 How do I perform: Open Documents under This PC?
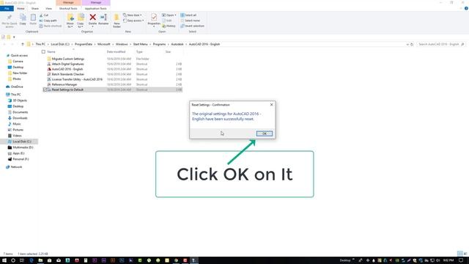tap(20, 112)
